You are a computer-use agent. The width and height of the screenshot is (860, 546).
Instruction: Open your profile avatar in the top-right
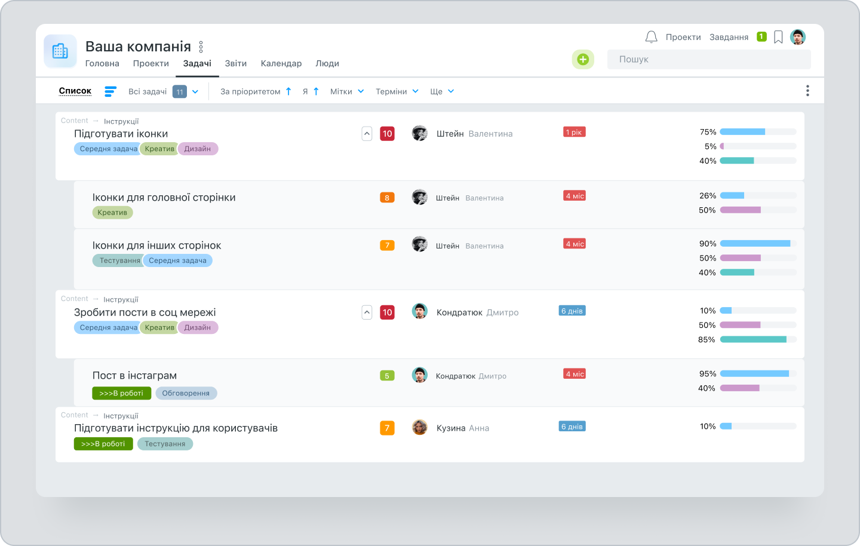[798, 36]
